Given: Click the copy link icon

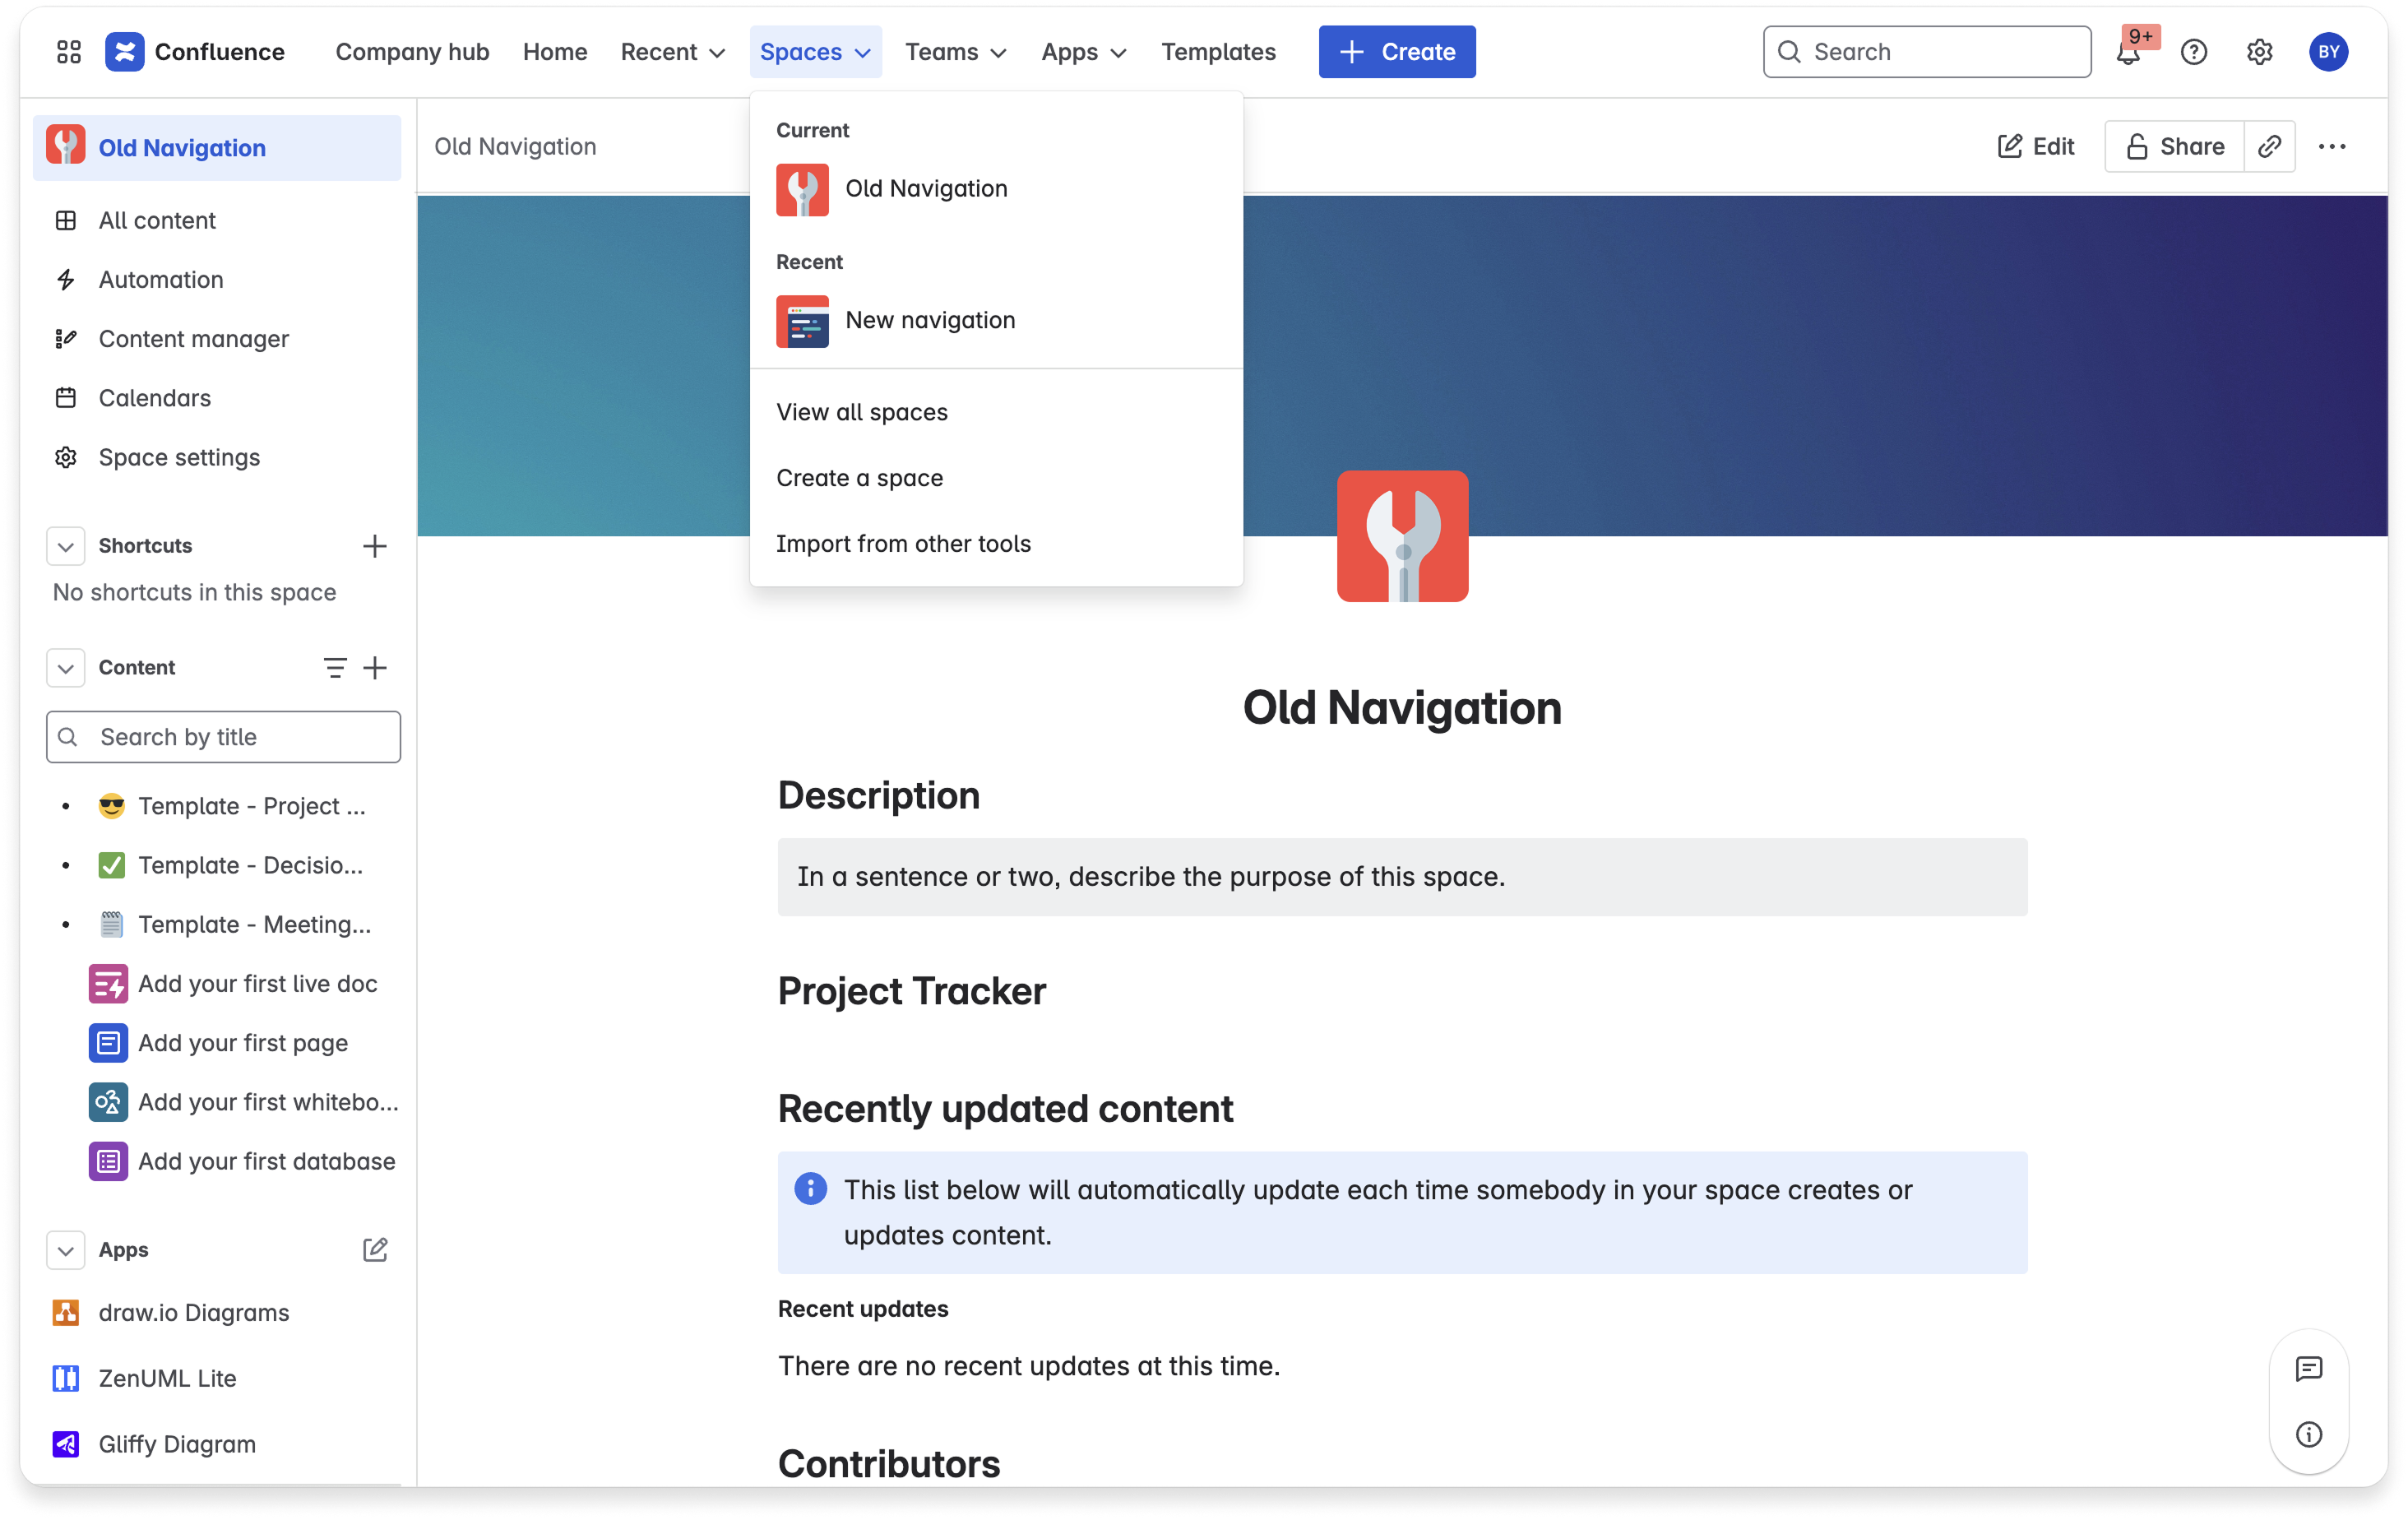Looking at the screenshot, I should click(2270, 147).
